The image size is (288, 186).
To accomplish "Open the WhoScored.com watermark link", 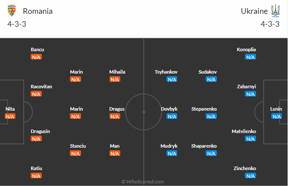I will pos(143,182).
